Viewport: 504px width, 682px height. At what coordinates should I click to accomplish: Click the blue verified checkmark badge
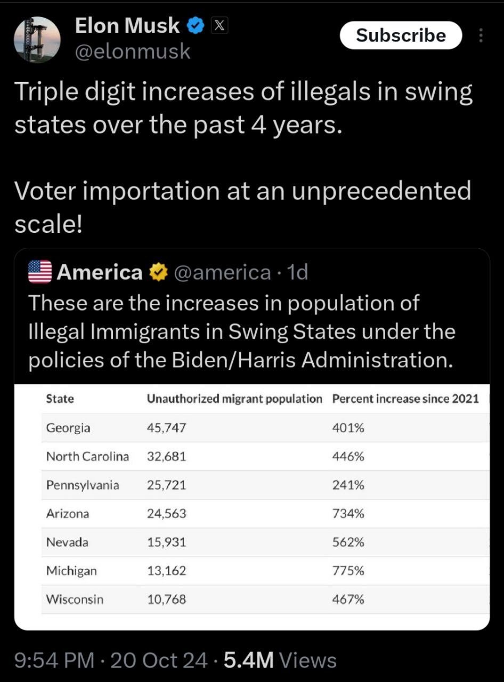tap(196, 26)
